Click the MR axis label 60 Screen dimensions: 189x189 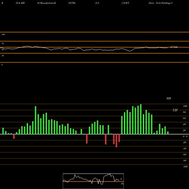(184, 118)
